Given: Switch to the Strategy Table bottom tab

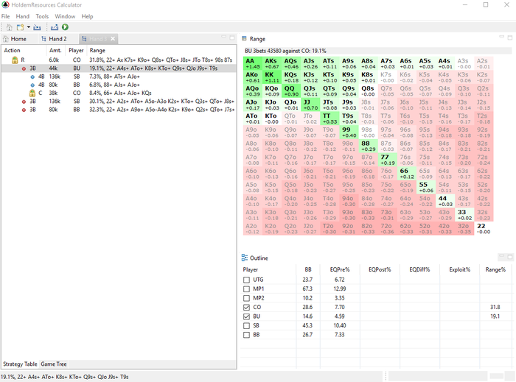Looking at the screenshot, I should pos(20,364).
